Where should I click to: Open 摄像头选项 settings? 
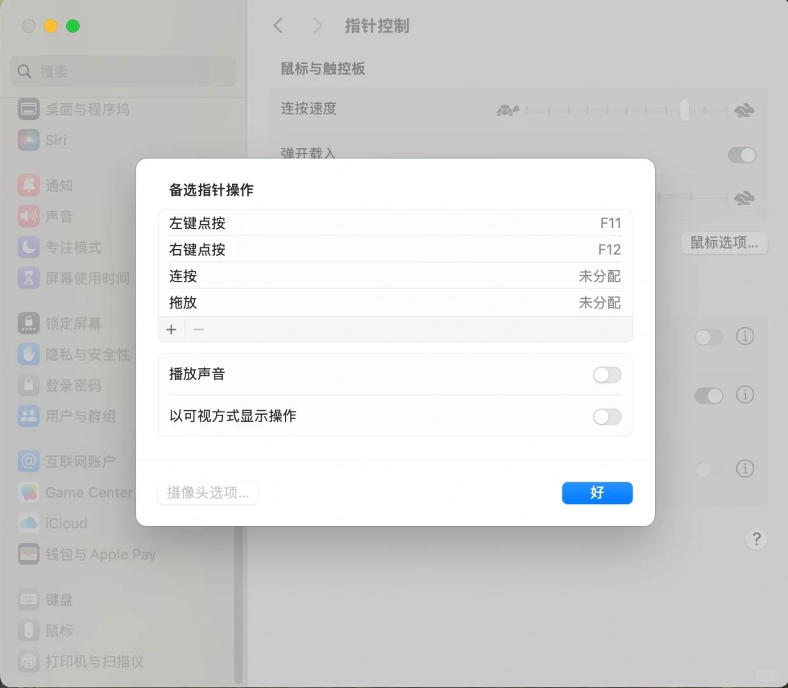click(208, 492)
